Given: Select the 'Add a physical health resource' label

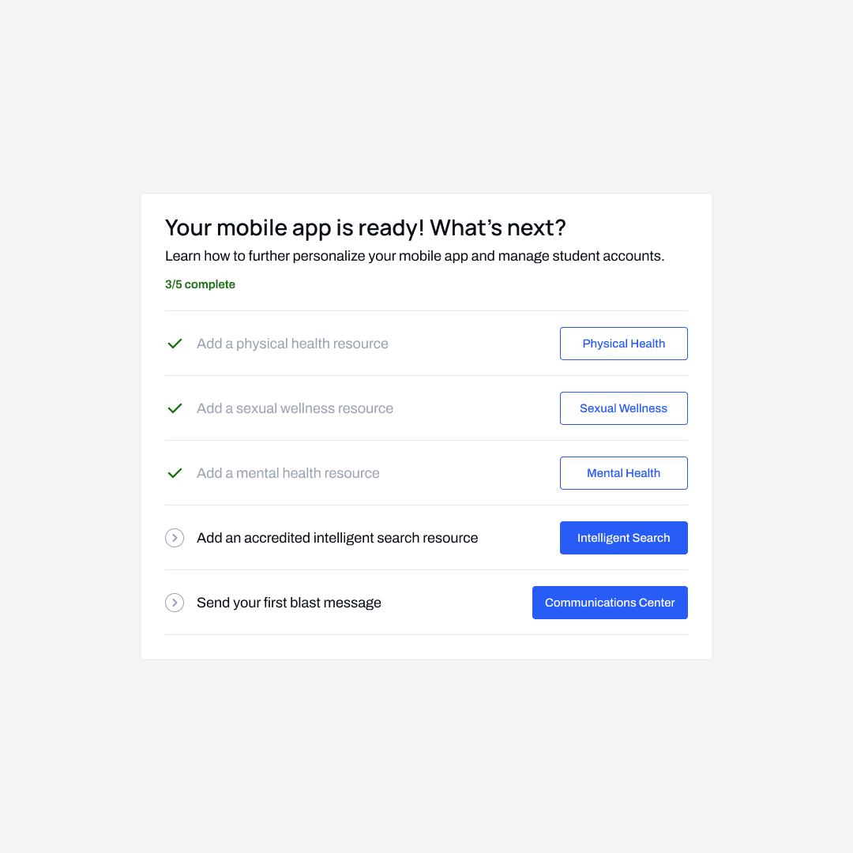Looking at the screenshot, I should pos(292,344).
